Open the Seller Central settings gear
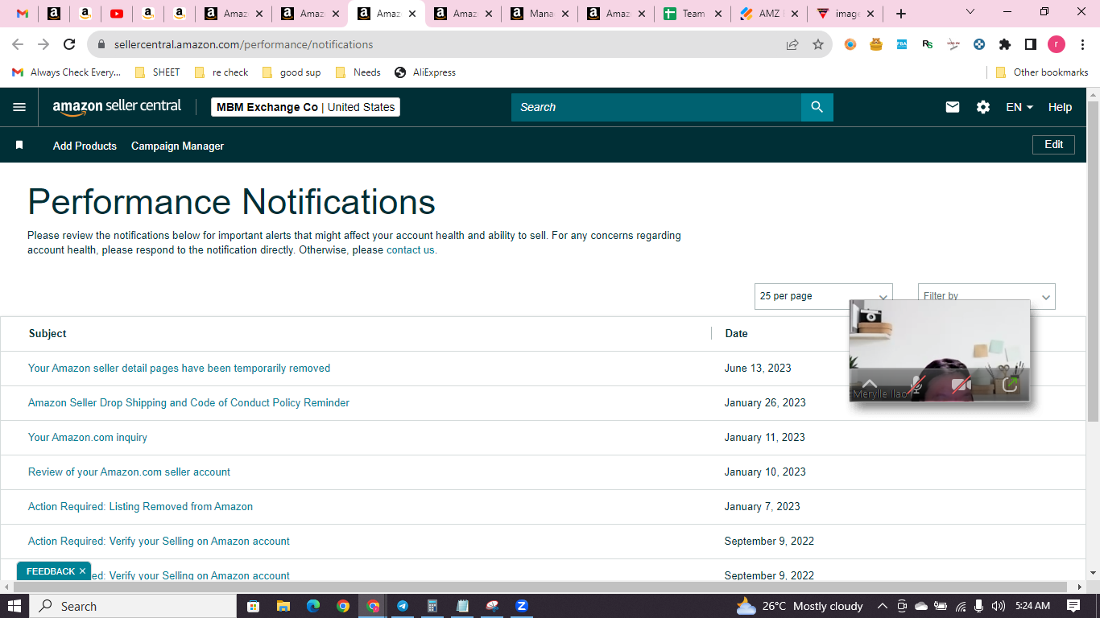 (x=983, y=107)
